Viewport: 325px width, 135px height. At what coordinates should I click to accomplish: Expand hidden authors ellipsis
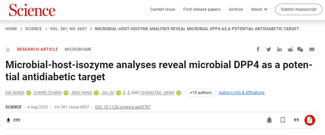click(127, 93)
